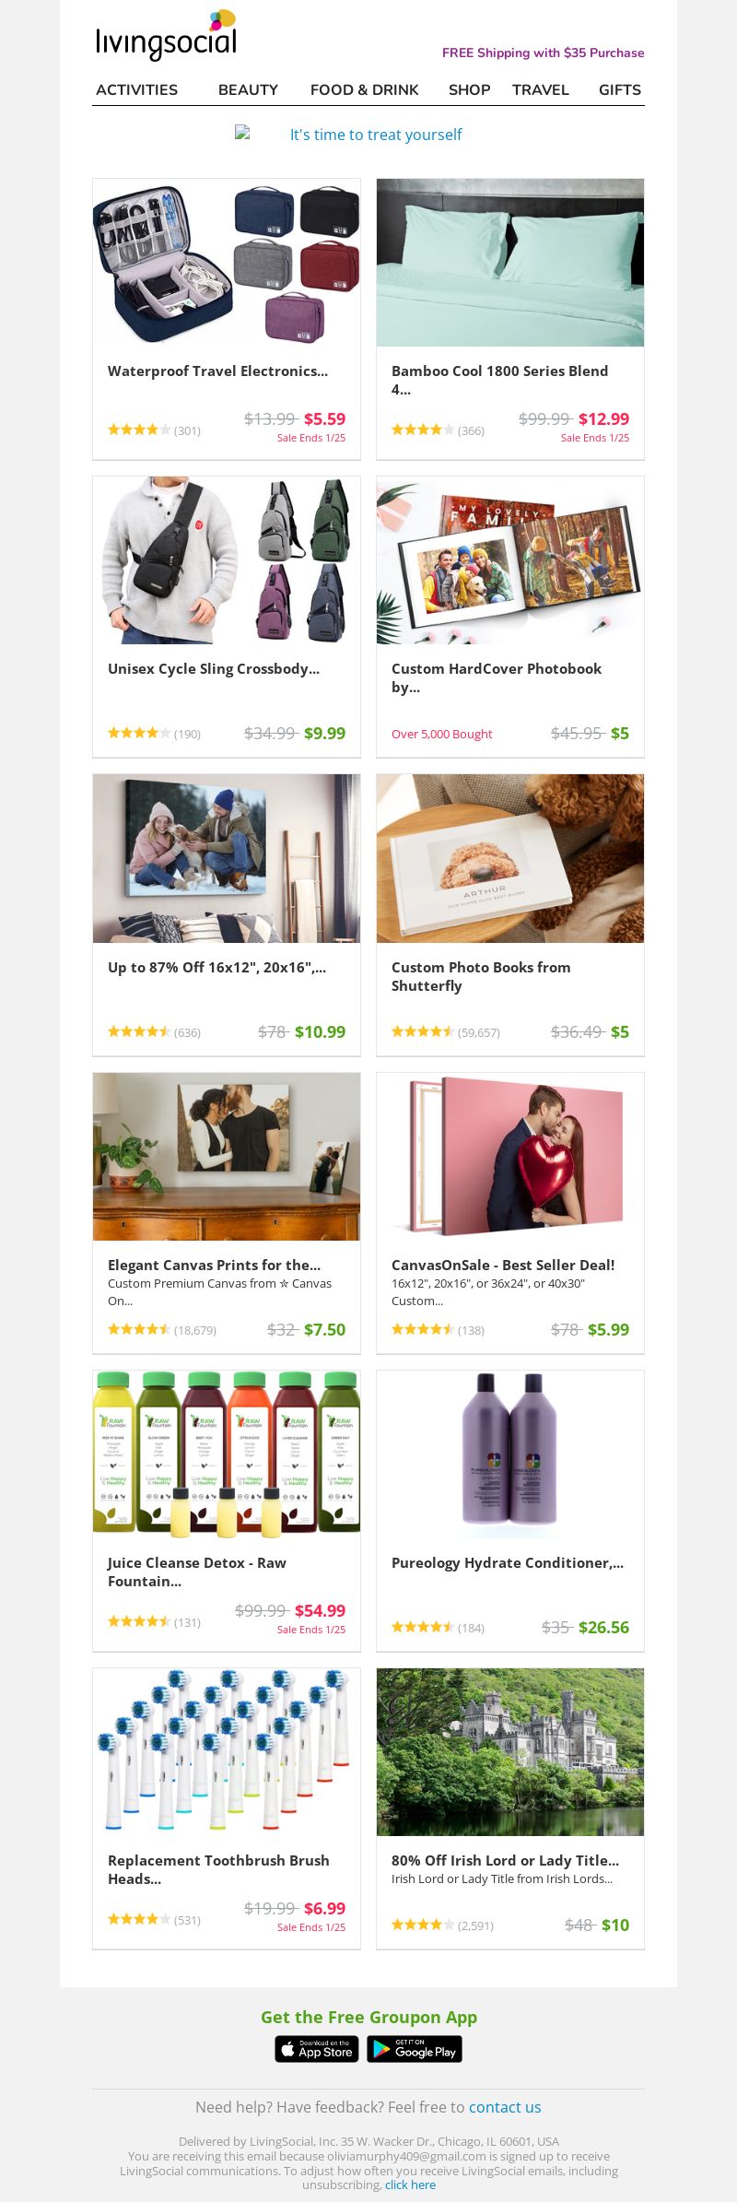
Task: Open the Google Play download badge
Action: pos(415,2048)
